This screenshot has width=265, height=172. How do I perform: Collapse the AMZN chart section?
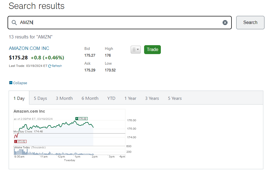point(20,83)
